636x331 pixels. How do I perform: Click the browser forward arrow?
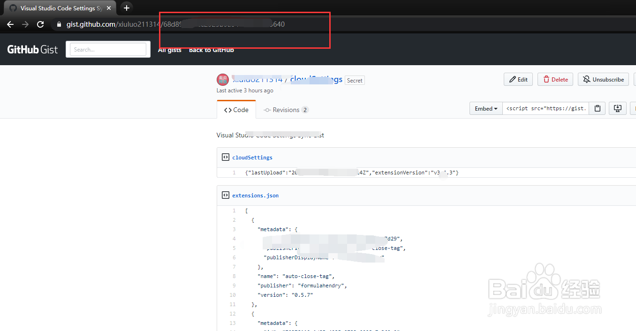point(25,24)
